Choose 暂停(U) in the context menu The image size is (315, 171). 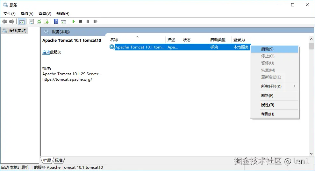pos(275,63)
